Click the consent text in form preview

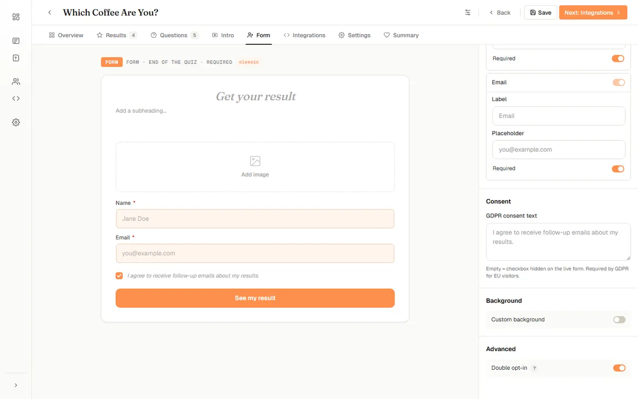tap(193, 276)
